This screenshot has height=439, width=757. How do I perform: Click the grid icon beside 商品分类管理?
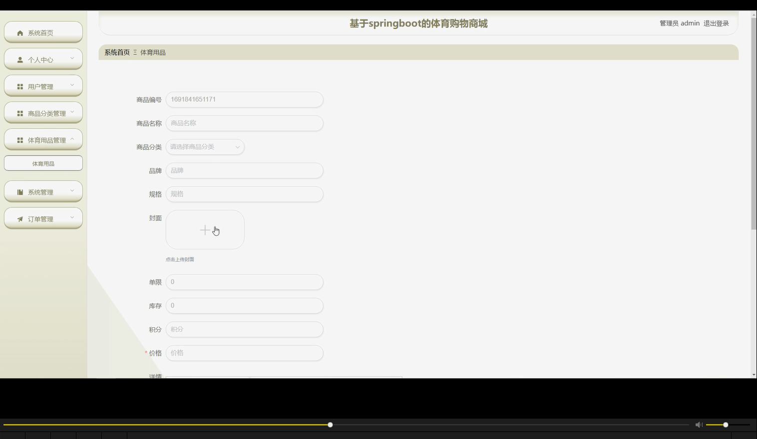[x=20, y=114]
